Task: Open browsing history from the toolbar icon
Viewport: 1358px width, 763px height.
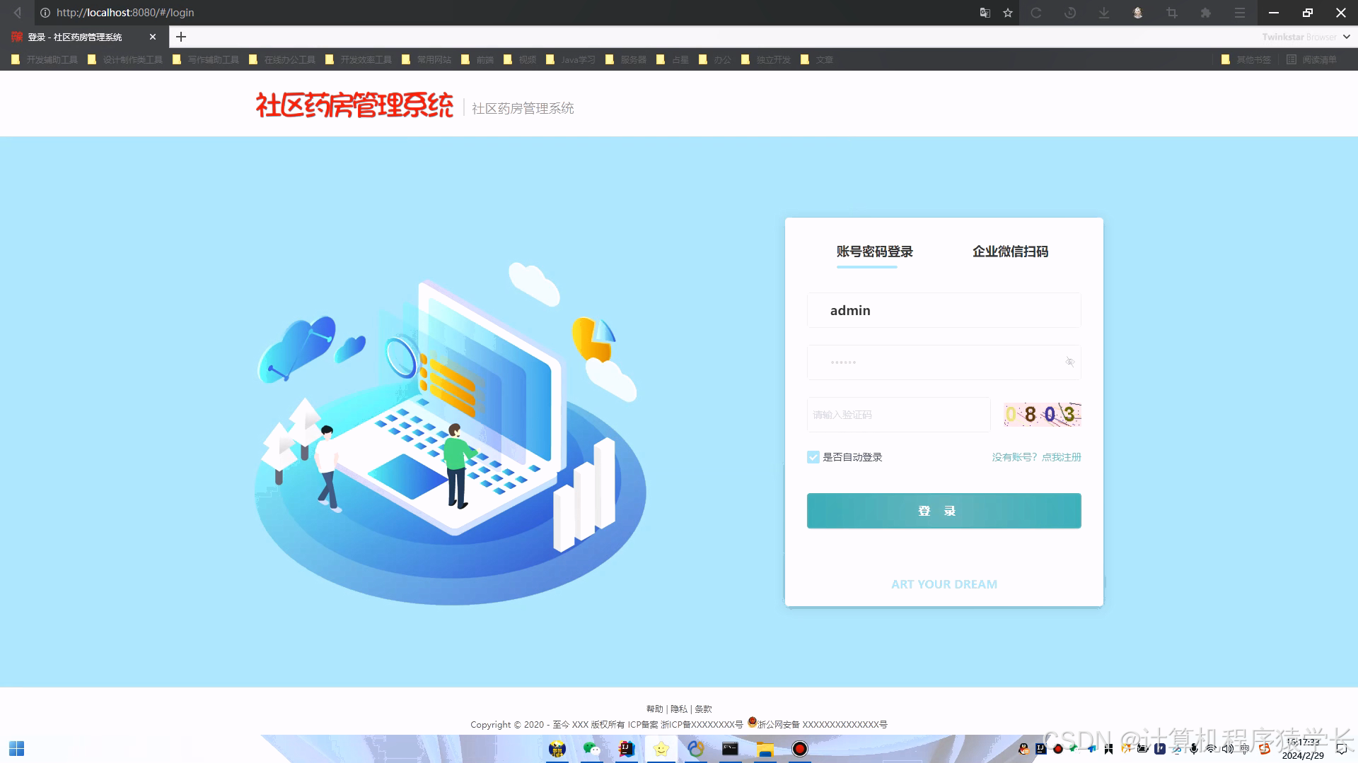Action: point(1069,12)
